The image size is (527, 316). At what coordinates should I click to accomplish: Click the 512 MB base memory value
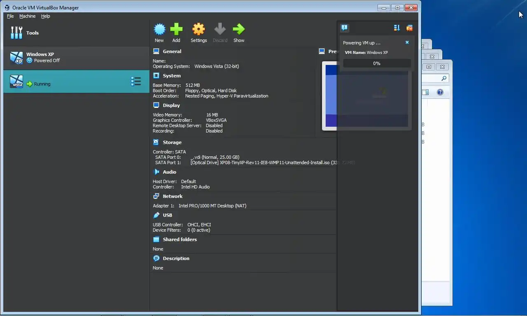193,85
